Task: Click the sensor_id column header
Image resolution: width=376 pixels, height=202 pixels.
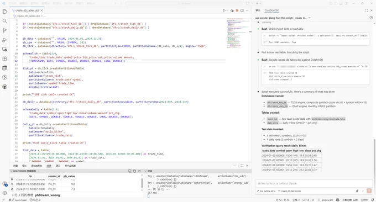Action: [54, 176]
